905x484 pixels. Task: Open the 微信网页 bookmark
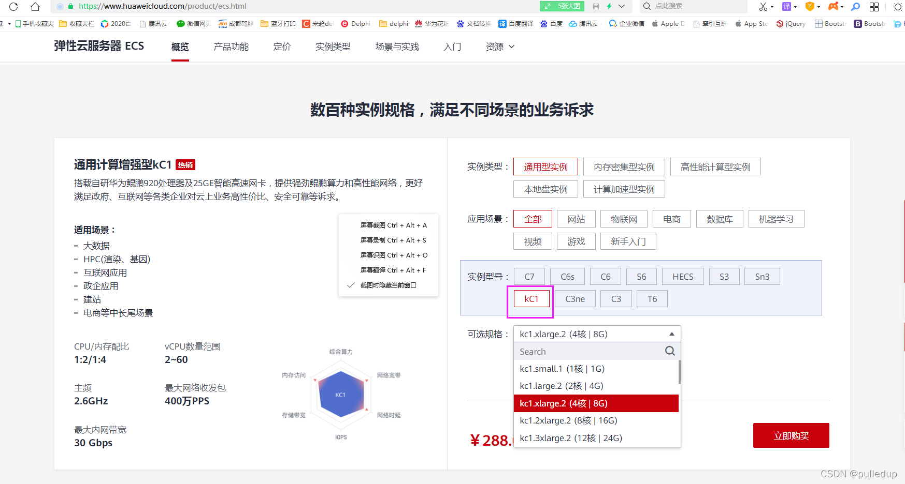pos(194,24)
